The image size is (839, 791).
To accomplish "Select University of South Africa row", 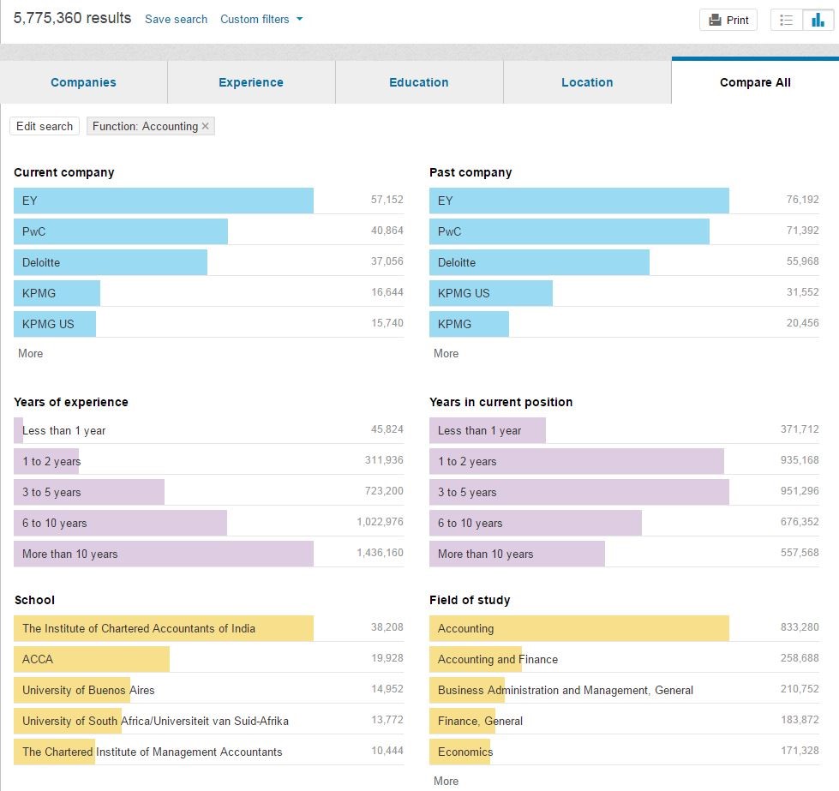I will pos(209,722).
